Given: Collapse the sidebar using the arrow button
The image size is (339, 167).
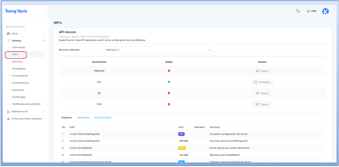Looking at the screenshot, I should pyautogui.click(x=48, y=11).
